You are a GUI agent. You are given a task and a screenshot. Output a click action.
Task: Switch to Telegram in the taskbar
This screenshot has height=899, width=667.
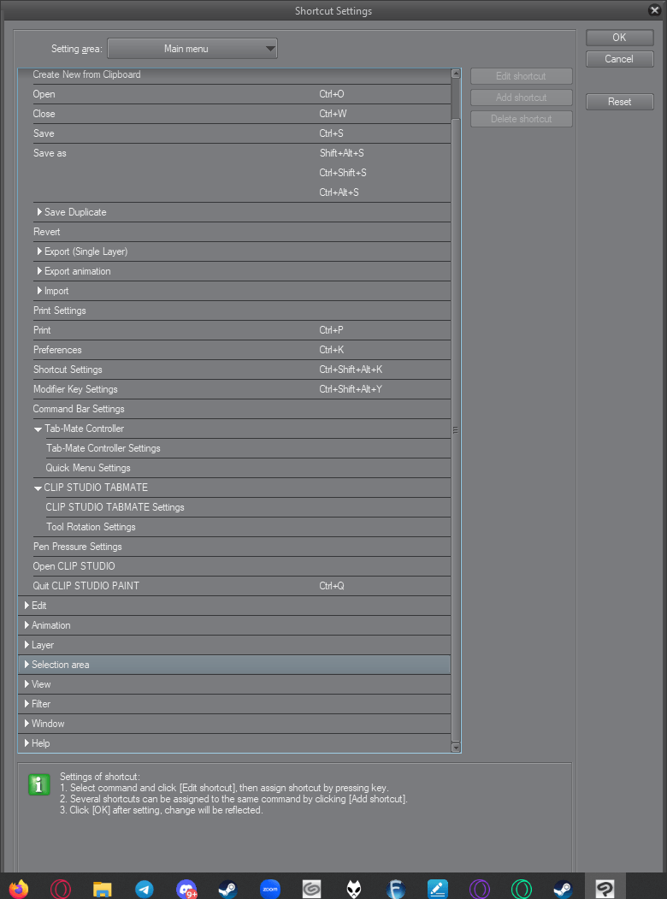[145, 889]
